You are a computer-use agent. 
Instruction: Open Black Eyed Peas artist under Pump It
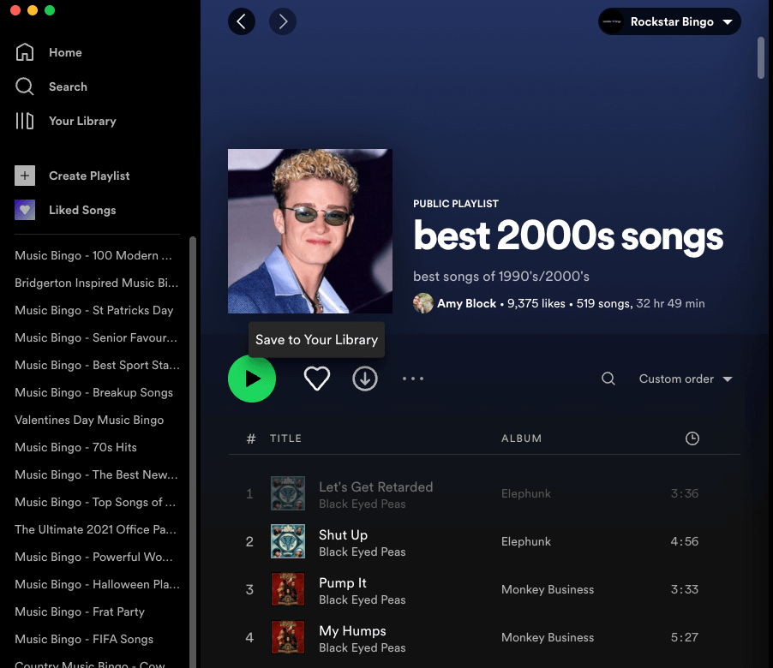click(363, 599)
